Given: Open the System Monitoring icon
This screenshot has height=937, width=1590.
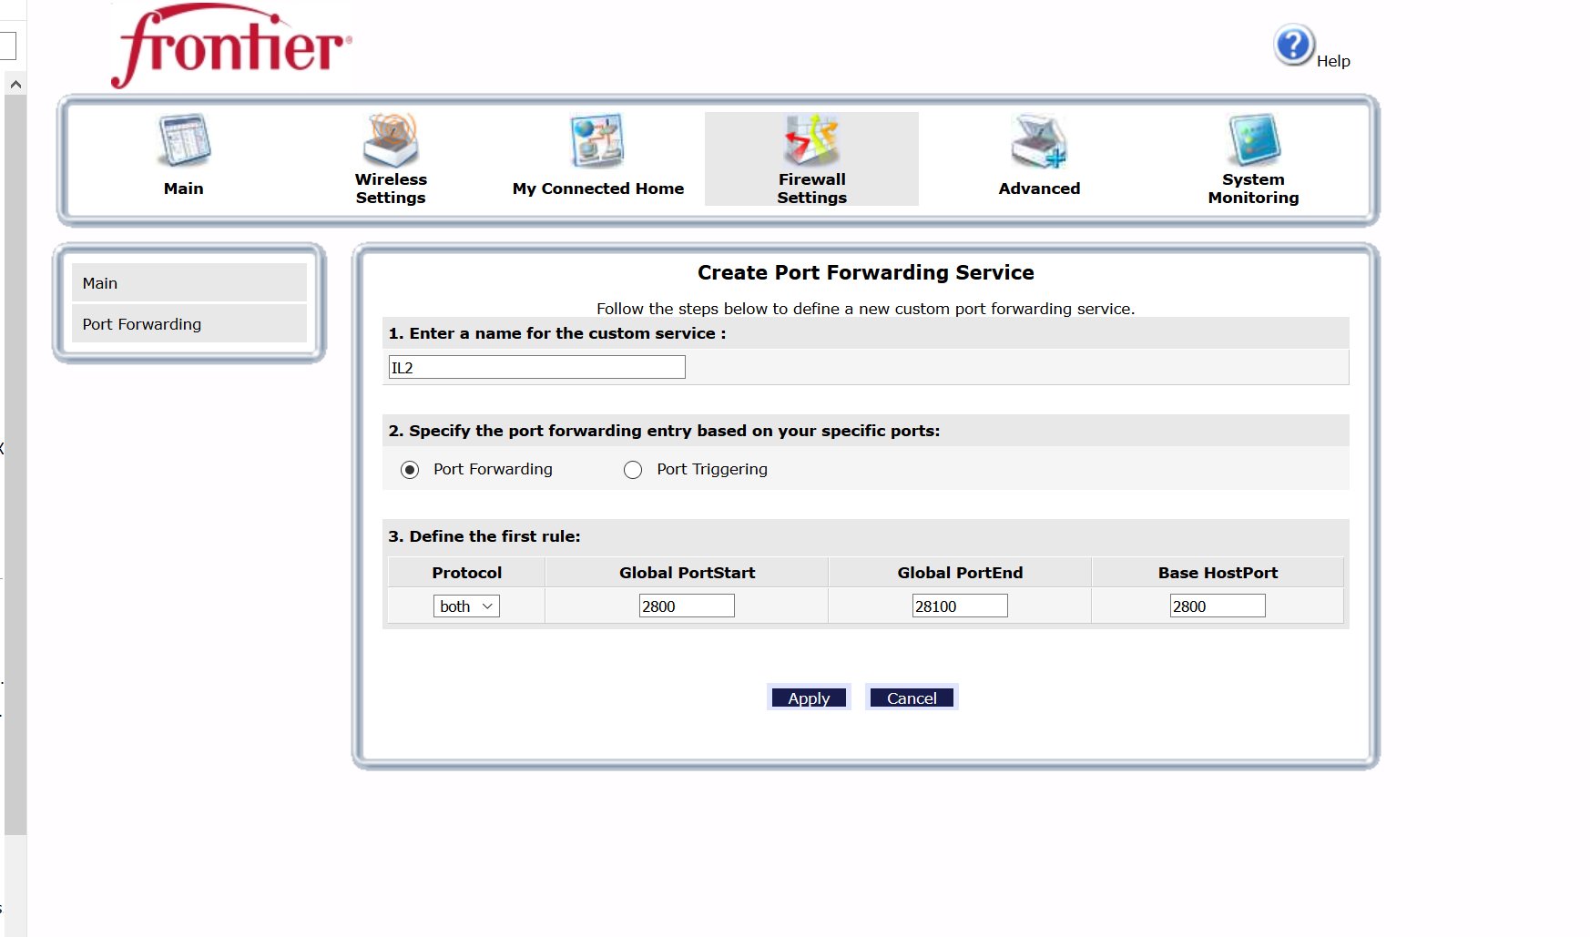Looking at the screenshot, I should click(1254, 139).
